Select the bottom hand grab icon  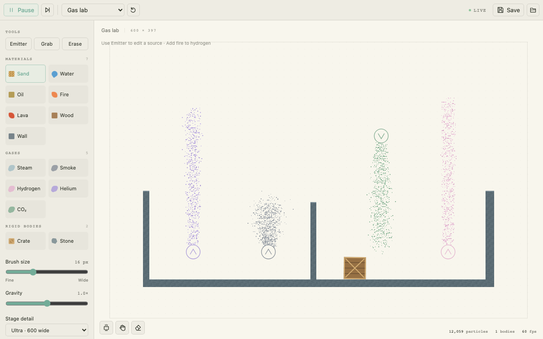pos(122,328)
